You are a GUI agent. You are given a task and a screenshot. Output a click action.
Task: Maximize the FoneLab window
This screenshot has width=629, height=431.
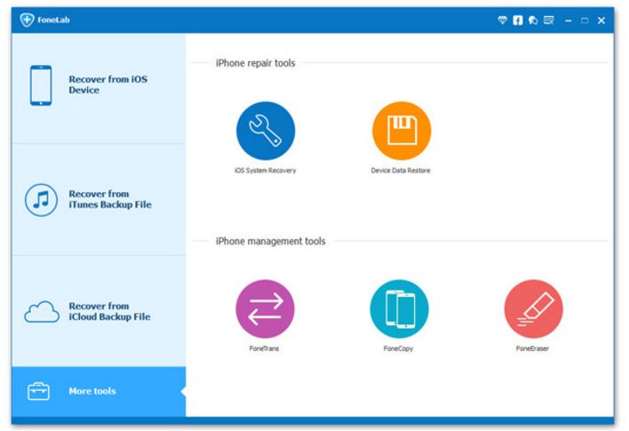click(585, 20)
